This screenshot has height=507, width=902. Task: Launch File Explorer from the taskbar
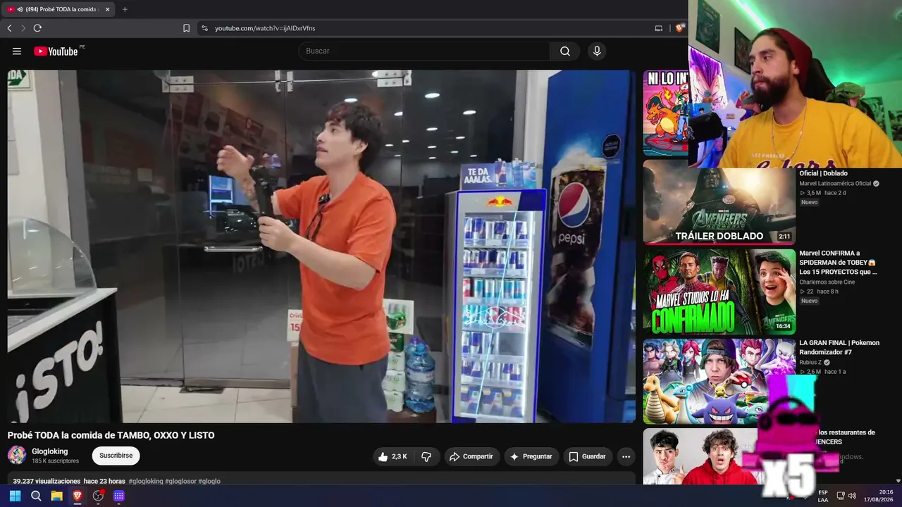[56, 496]
